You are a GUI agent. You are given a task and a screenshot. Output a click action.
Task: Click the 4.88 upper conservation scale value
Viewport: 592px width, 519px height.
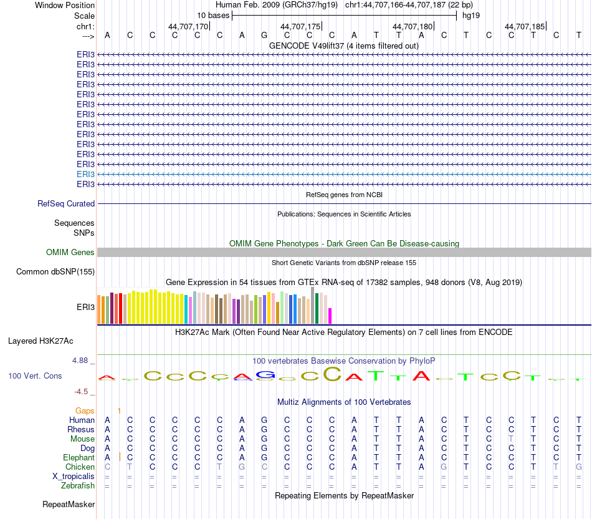coord(80,361)
